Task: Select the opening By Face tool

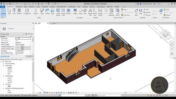Action: pos(136,12)
